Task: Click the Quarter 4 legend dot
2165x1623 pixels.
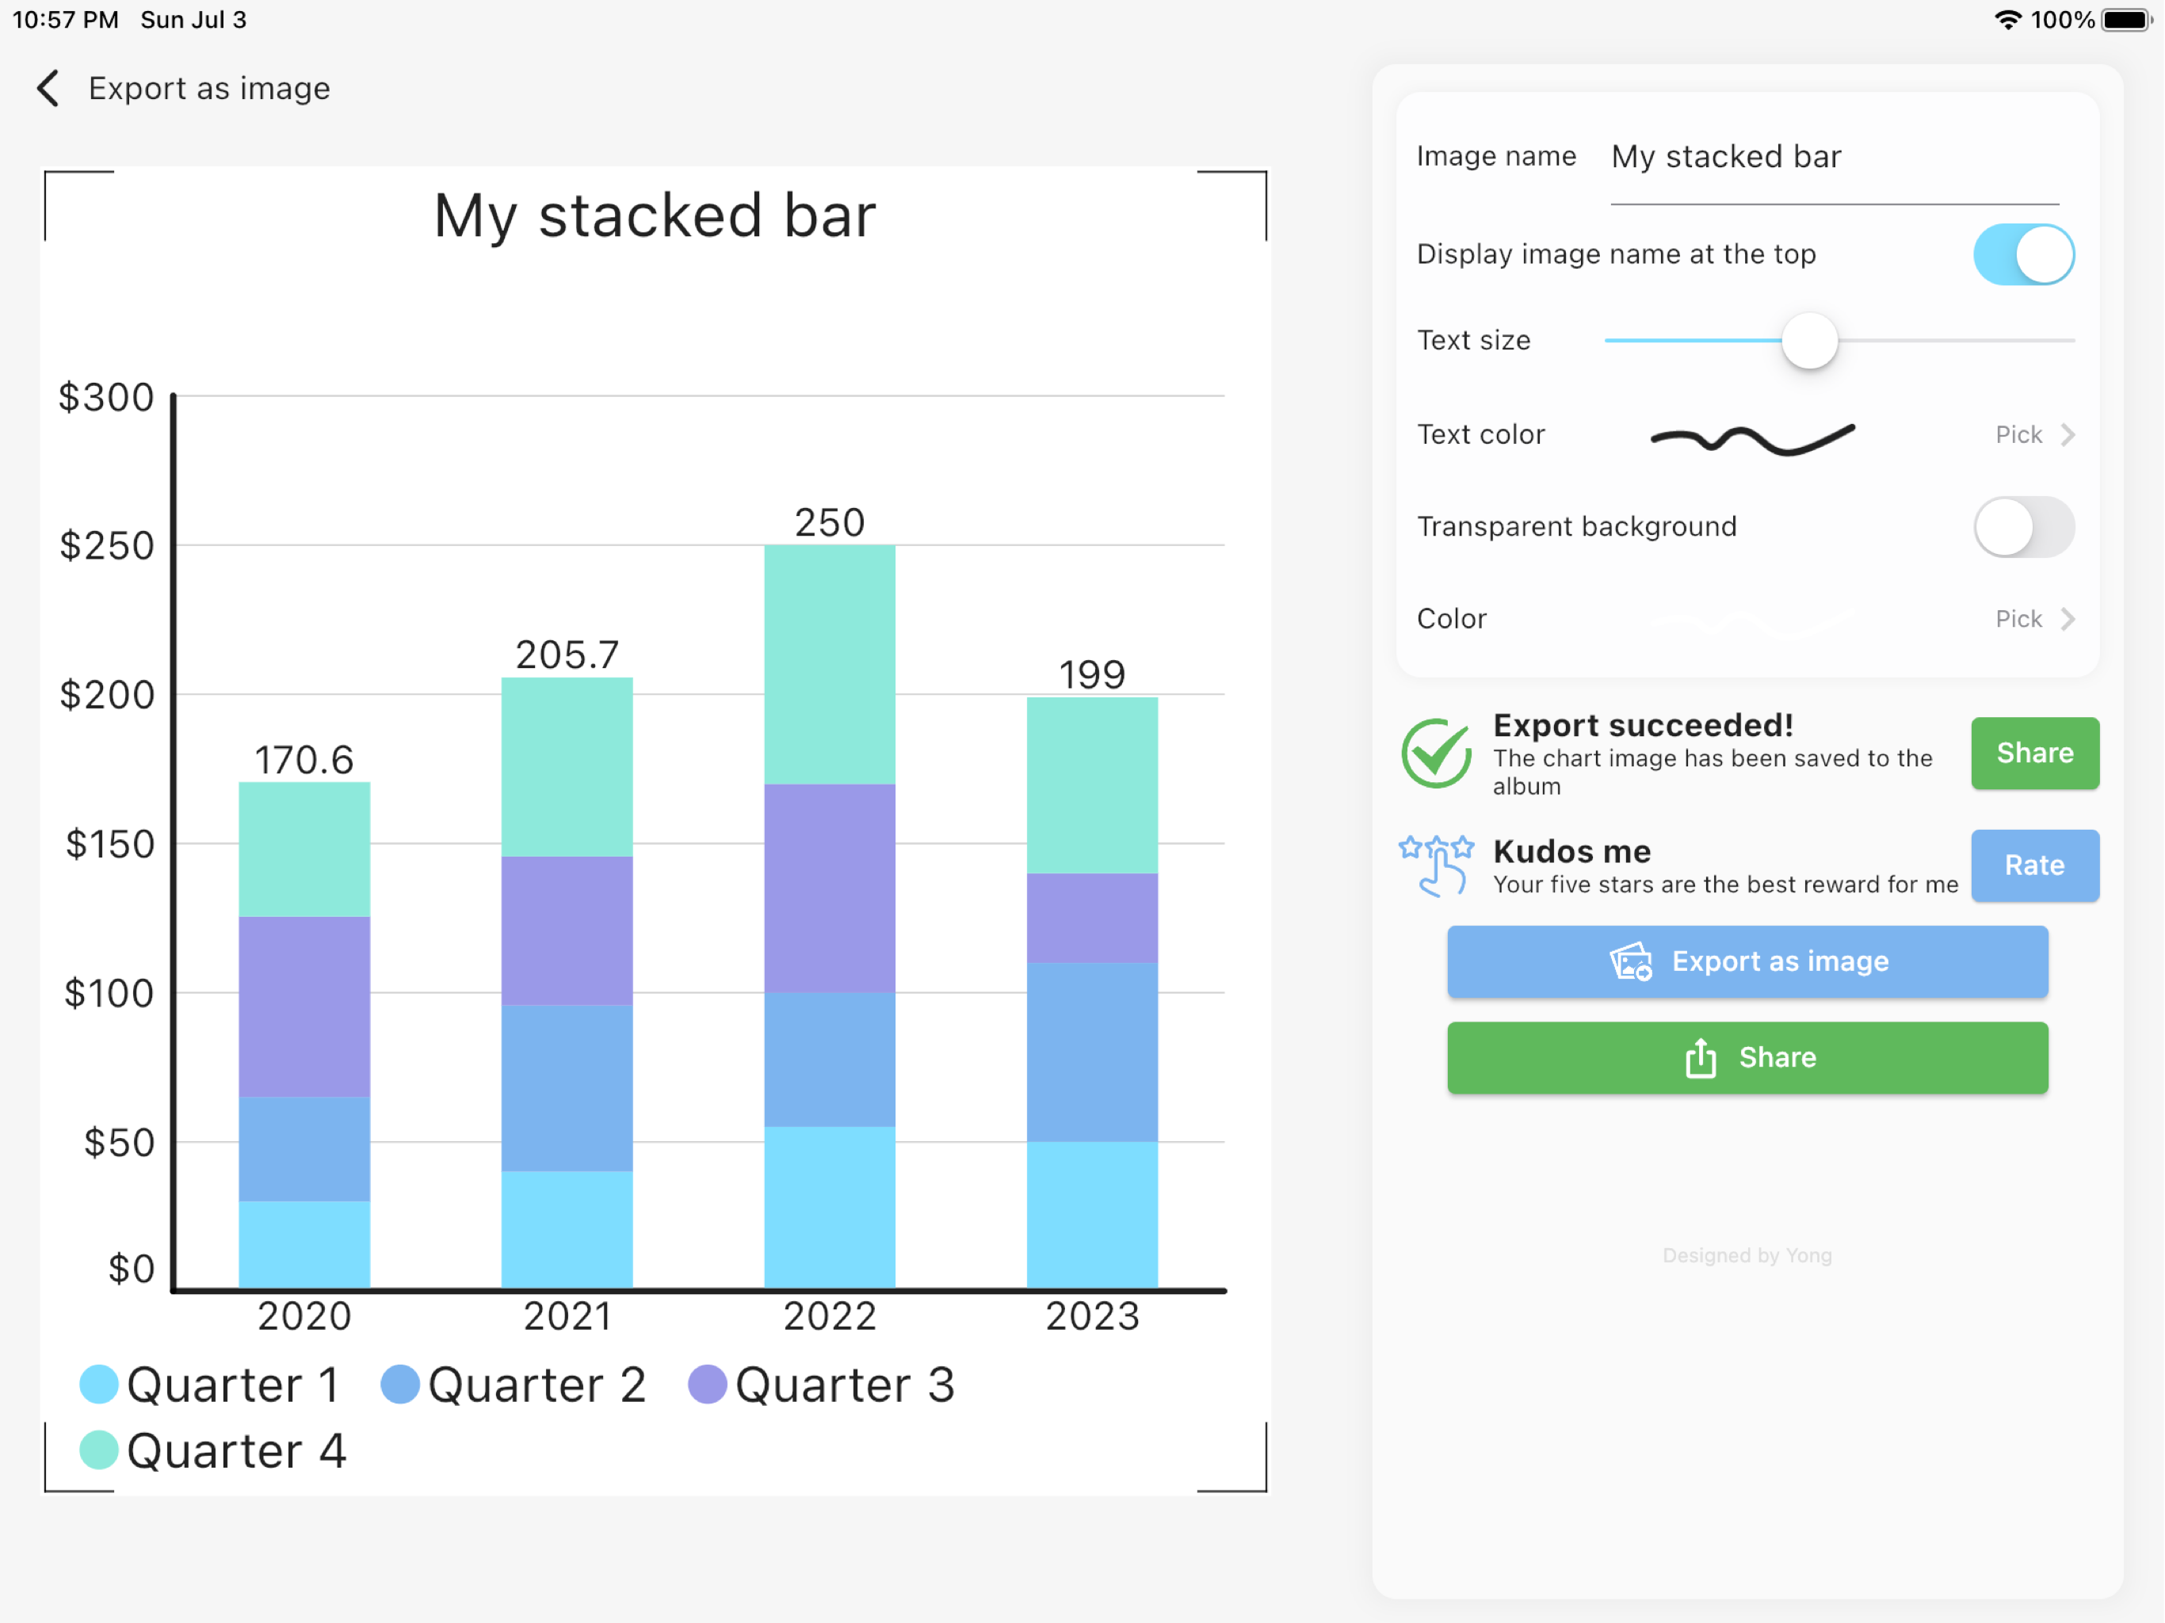Action: point(99,1449)
